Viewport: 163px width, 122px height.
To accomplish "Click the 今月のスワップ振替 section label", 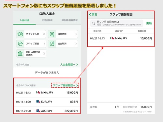I will (x=26, y=86).
